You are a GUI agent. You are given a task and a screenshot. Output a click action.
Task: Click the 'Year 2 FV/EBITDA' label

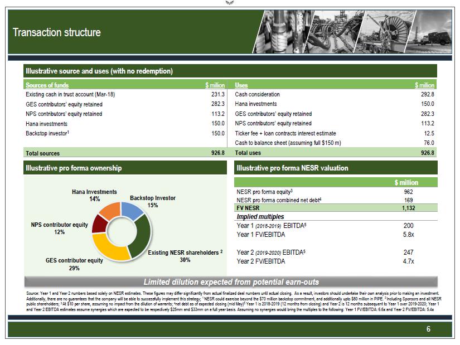(261, 261)
